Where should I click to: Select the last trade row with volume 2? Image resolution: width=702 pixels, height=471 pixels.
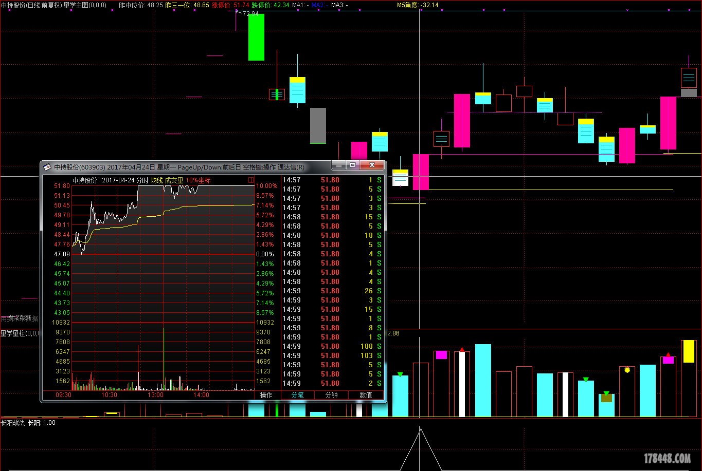(x=332, y=383)
